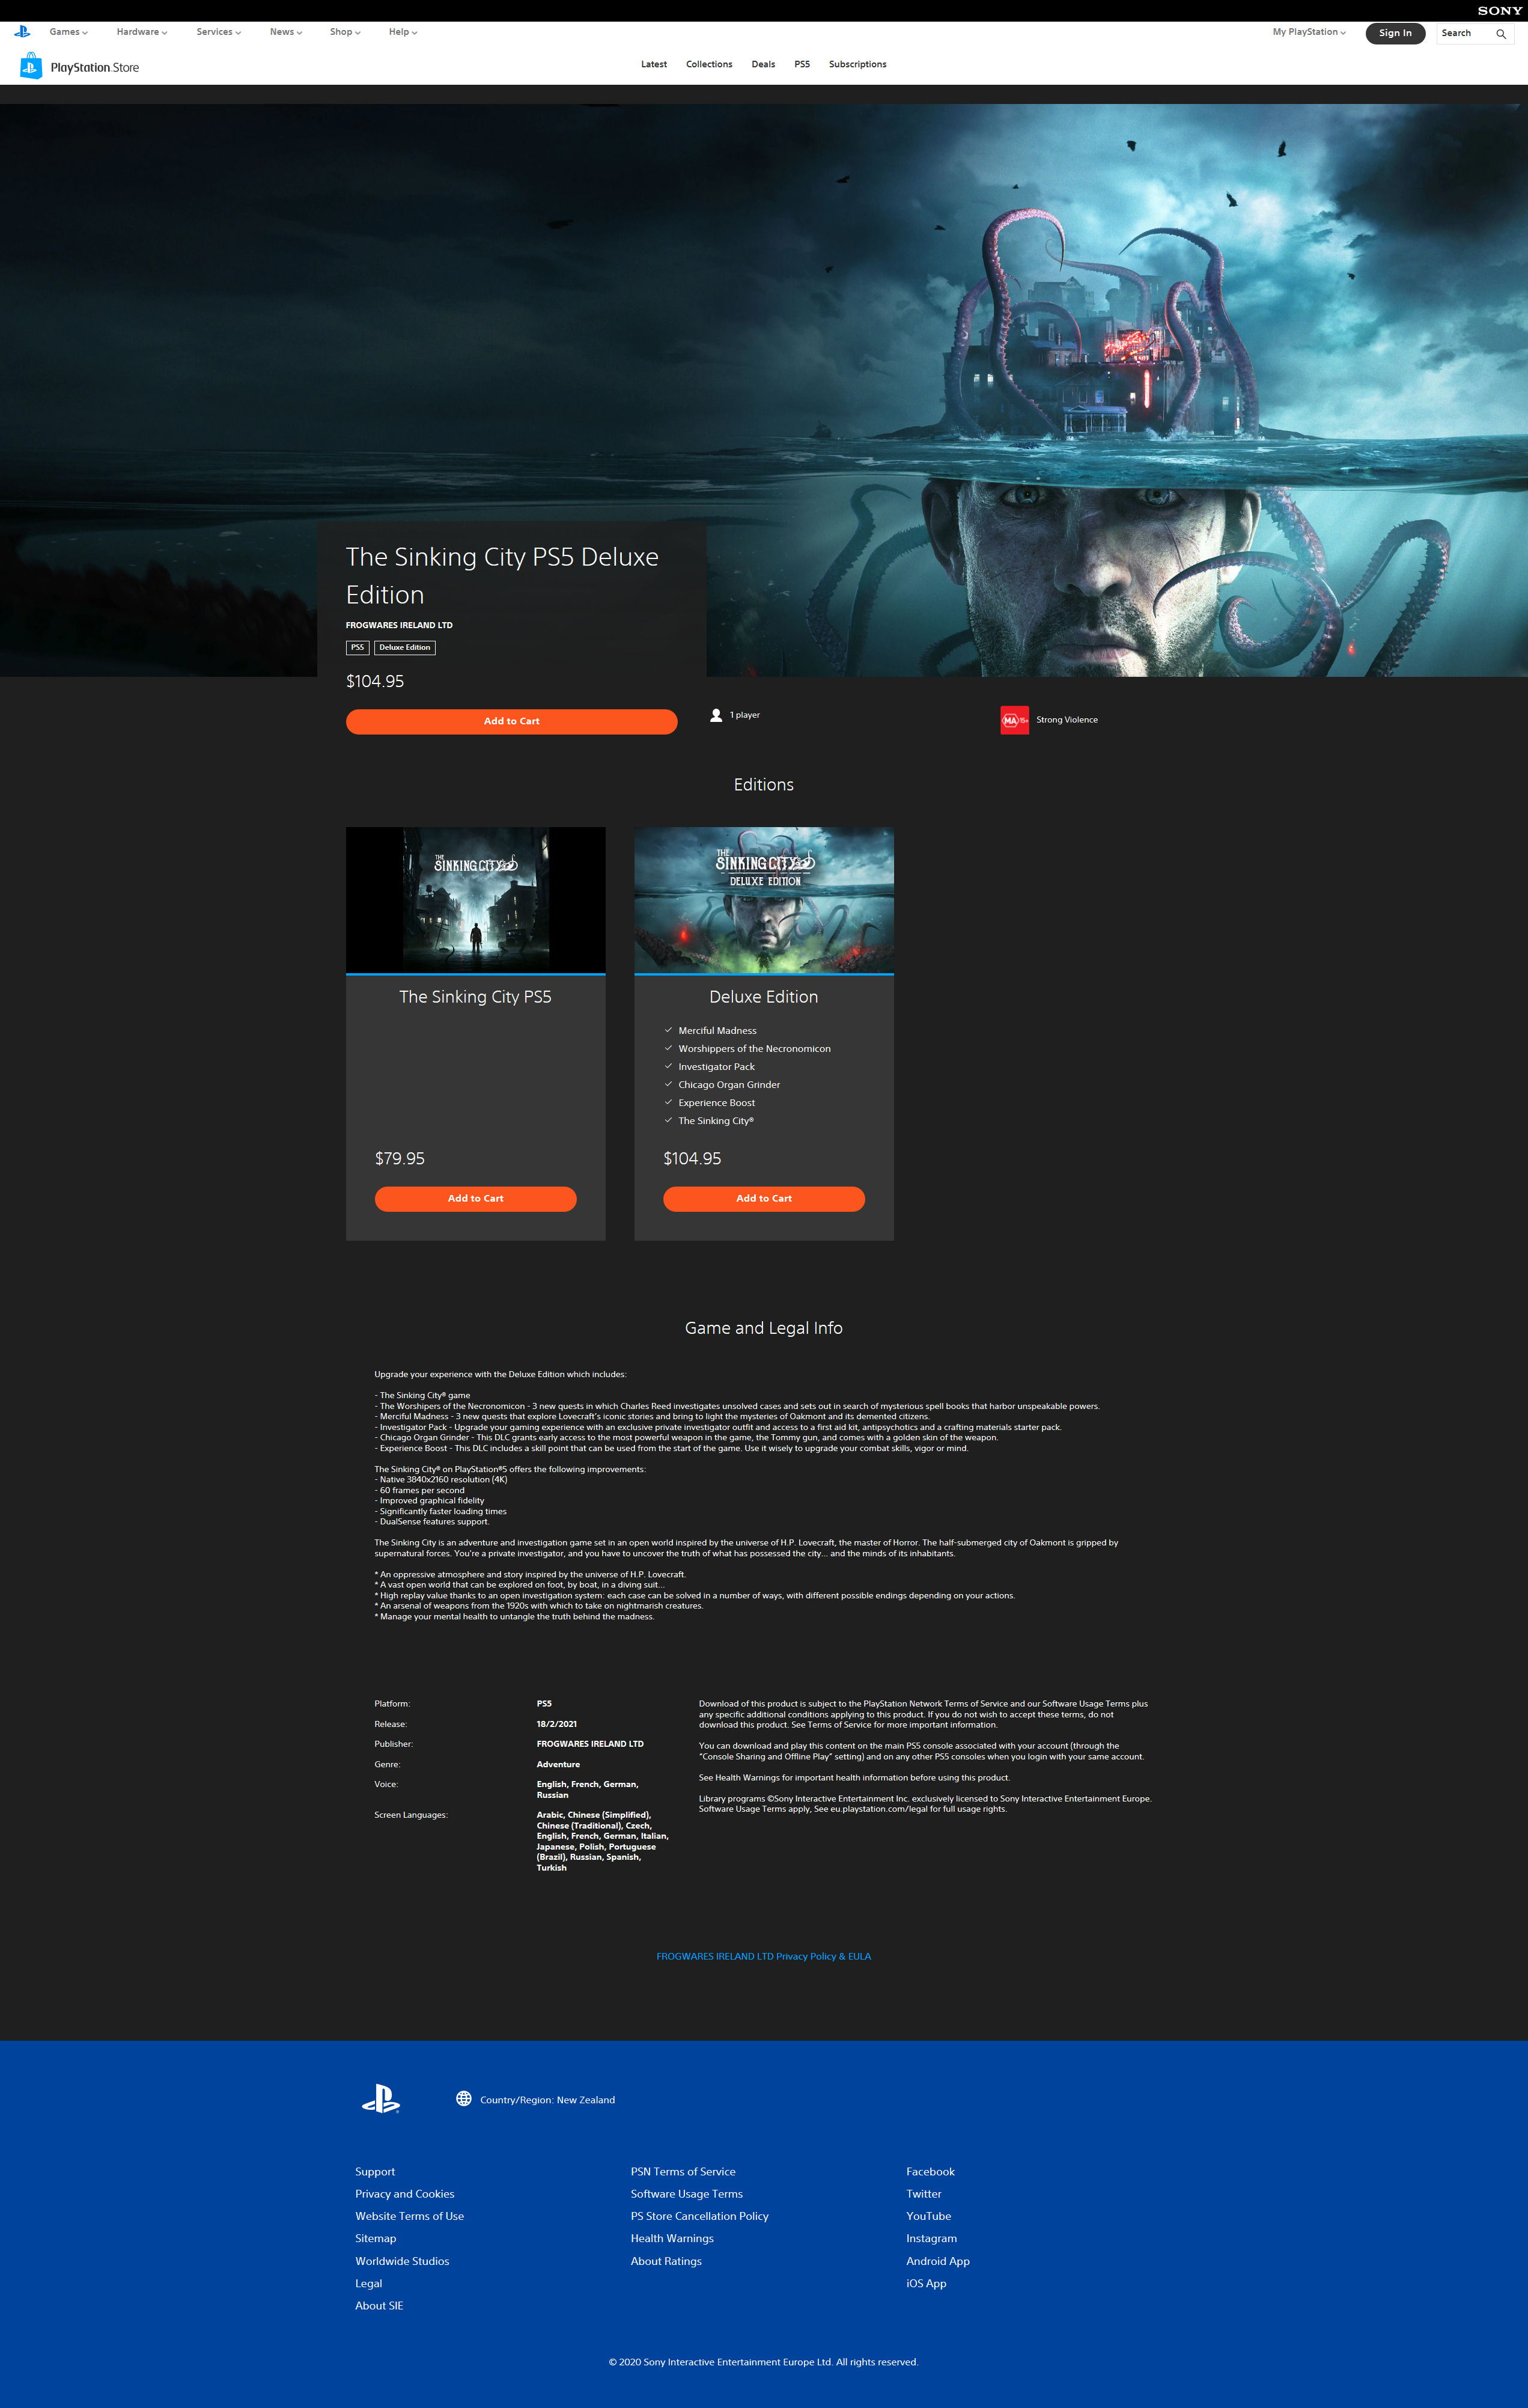This screenshot has width=1528, height=2408.
Task: Open the Collections store tab
Action: [x=708, y=64]
